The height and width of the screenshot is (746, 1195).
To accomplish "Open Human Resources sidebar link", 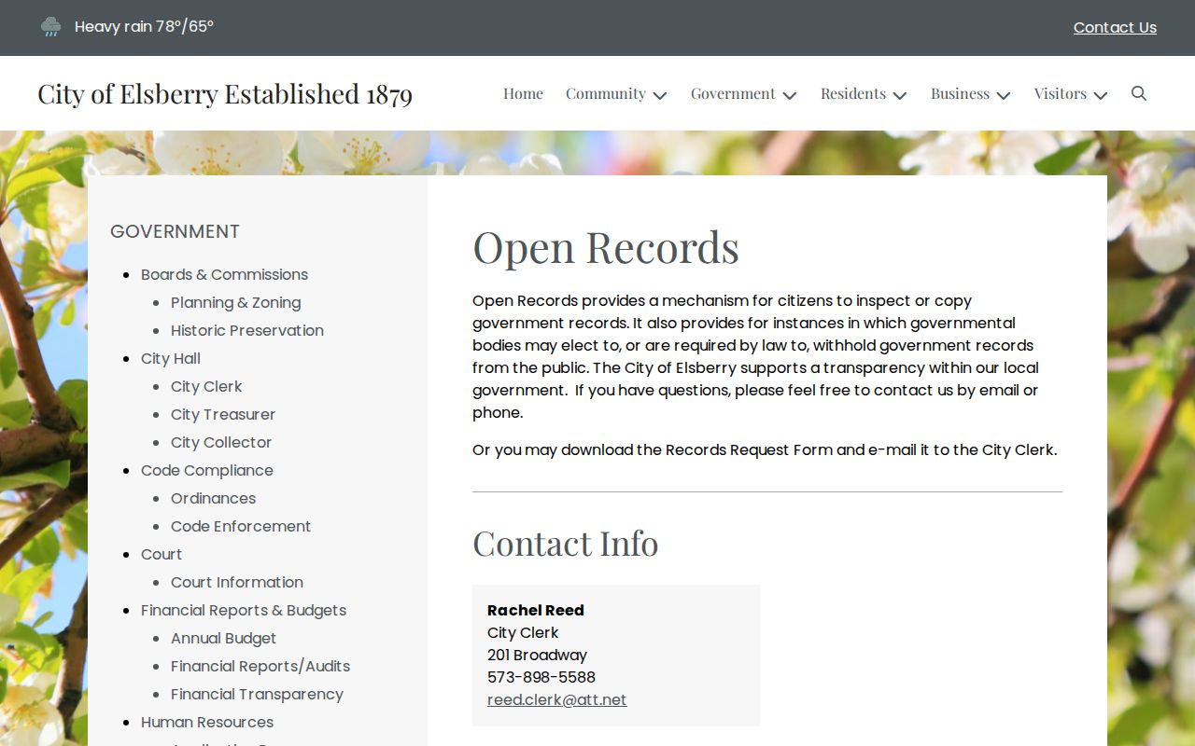I will [x=207, y=722].
